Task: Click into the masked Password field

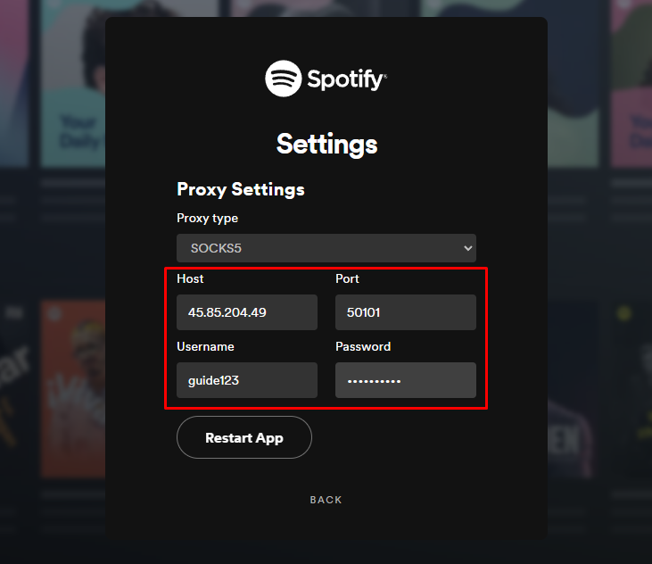Action: [x=405, y=380]
